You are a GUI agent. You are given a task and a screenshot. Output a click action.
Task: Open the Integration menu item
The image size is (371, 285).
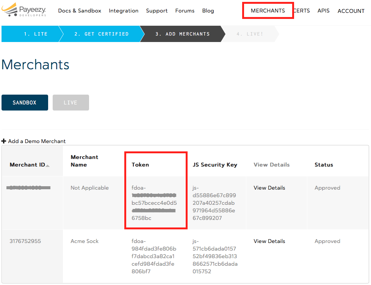(x=124, y=11)
